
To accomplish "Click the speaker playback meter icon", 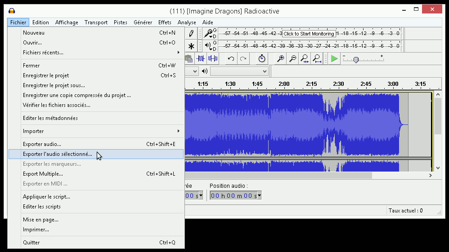I will coord(208,46).
